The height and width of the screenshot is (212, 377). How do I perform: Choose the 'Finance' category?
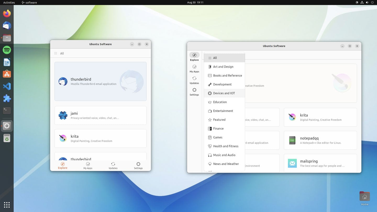click(x=224, y=129)
